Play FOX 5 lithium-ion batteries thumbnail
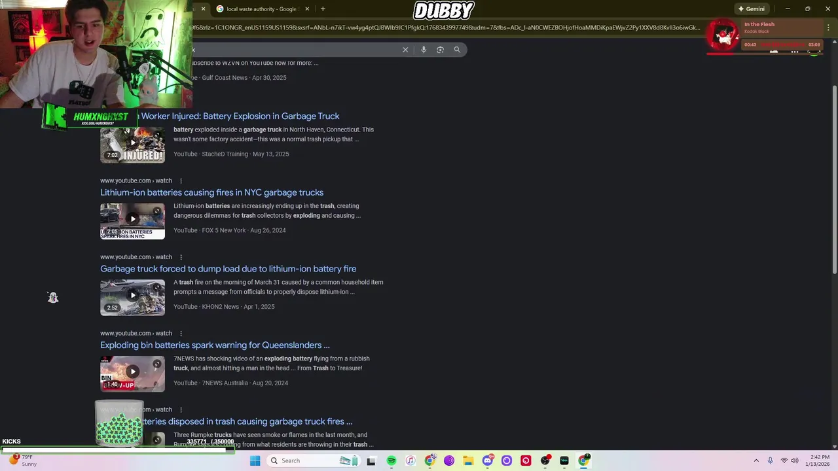 tap(132, 220)
